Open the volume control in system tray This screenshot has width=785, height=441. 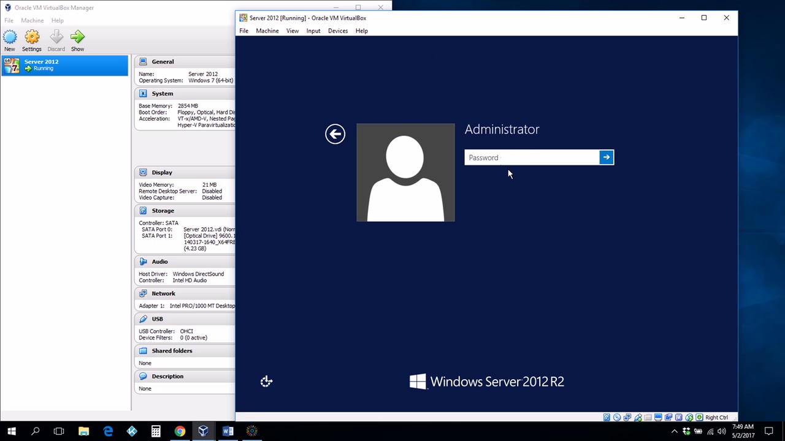[x=721, y=432]
